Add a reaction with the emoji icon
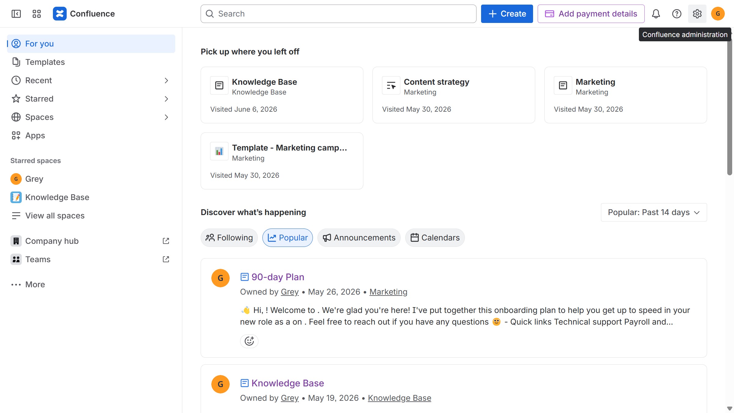 coord(249,341)
